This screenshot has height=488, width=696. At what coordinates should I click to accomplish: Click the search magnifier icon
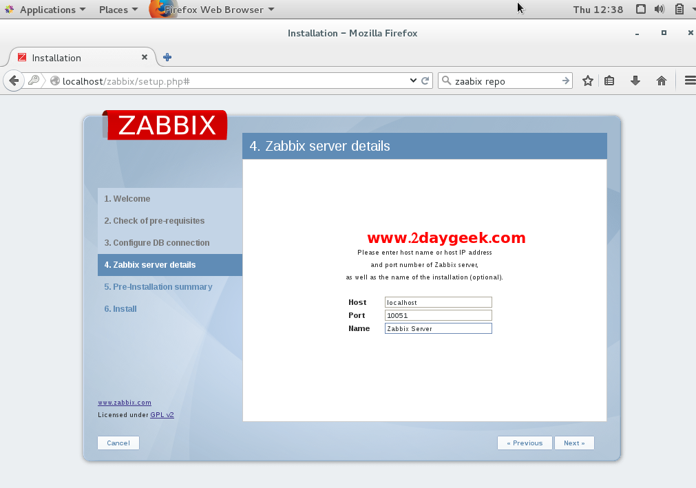point(447,81)
